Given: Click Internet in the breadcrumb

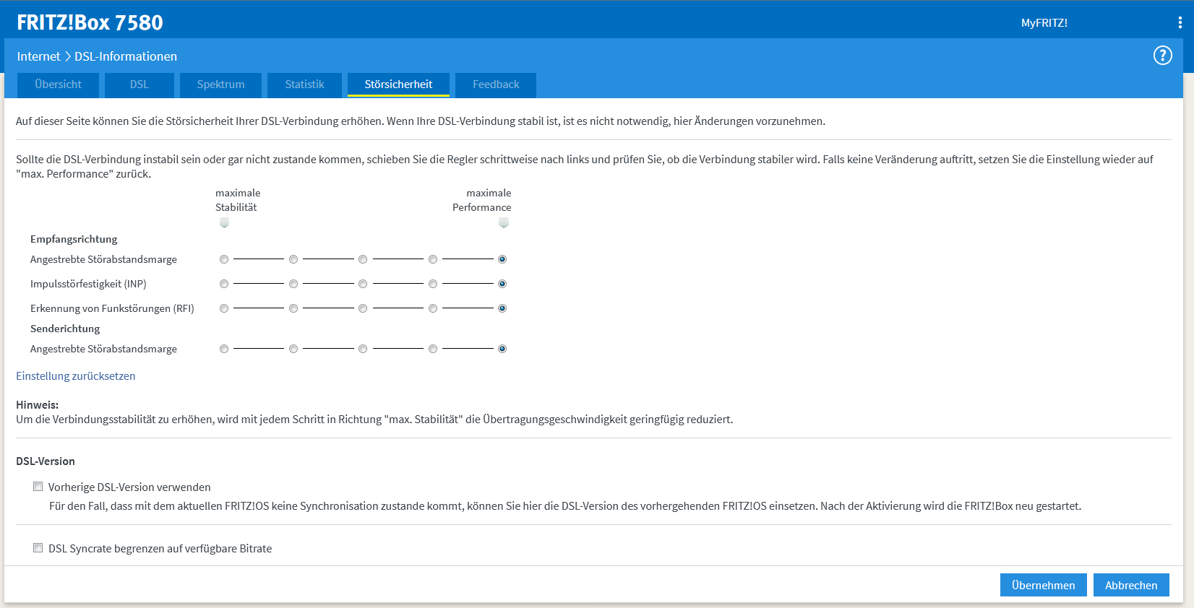Looking at the screenshot, I should pos(38,56).
